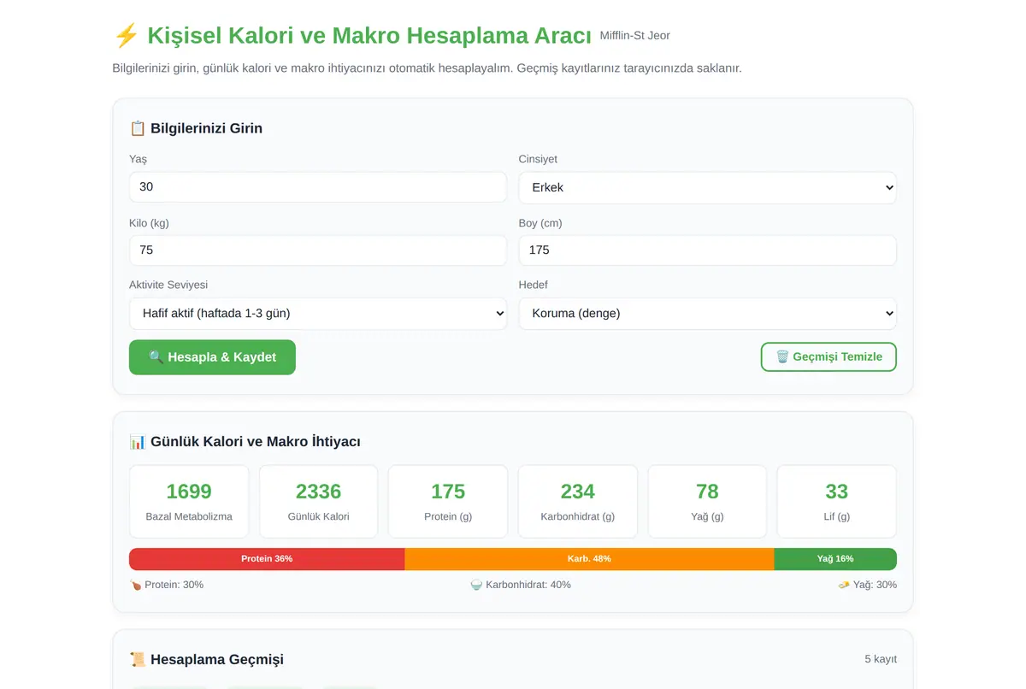Screen dimensions: 1026x689
Task: Click the drumstick icon next to Protein: 30%
Action: click(x=136, y=585)
